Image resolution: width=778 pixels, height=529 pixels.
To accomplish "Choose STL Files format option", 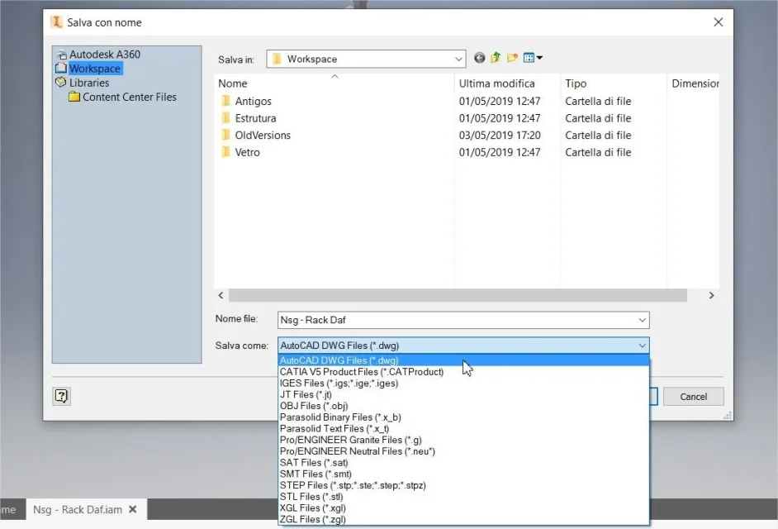I will tap(463, 497).
